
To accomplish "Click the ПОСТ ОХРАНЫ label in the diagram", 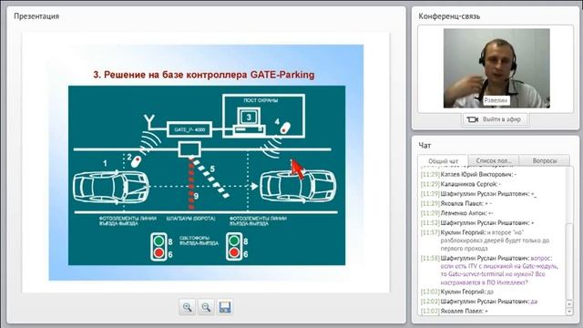I will pyautogui.click(x=261, y=100).
